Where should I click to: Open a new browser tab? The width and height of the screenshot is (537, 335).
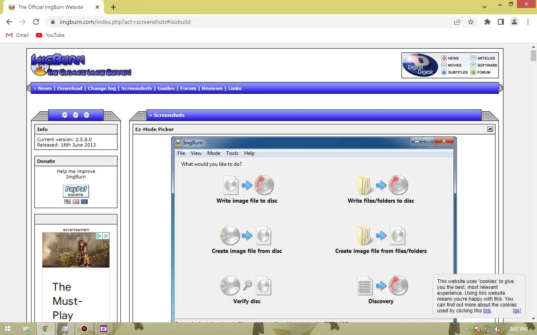tap(113, 7)
